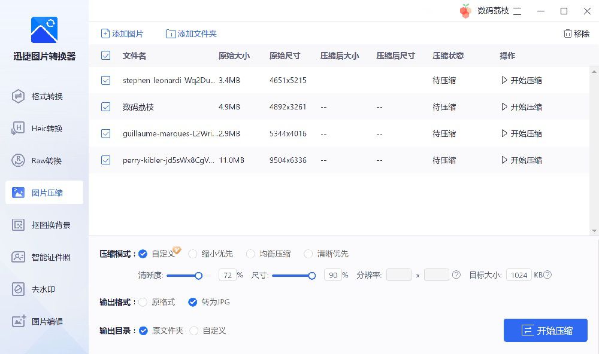The height and width of the screenshot is (354, 599).
Task: Click the 添加图片 plus icon
Action: click(x=105, y=33)
